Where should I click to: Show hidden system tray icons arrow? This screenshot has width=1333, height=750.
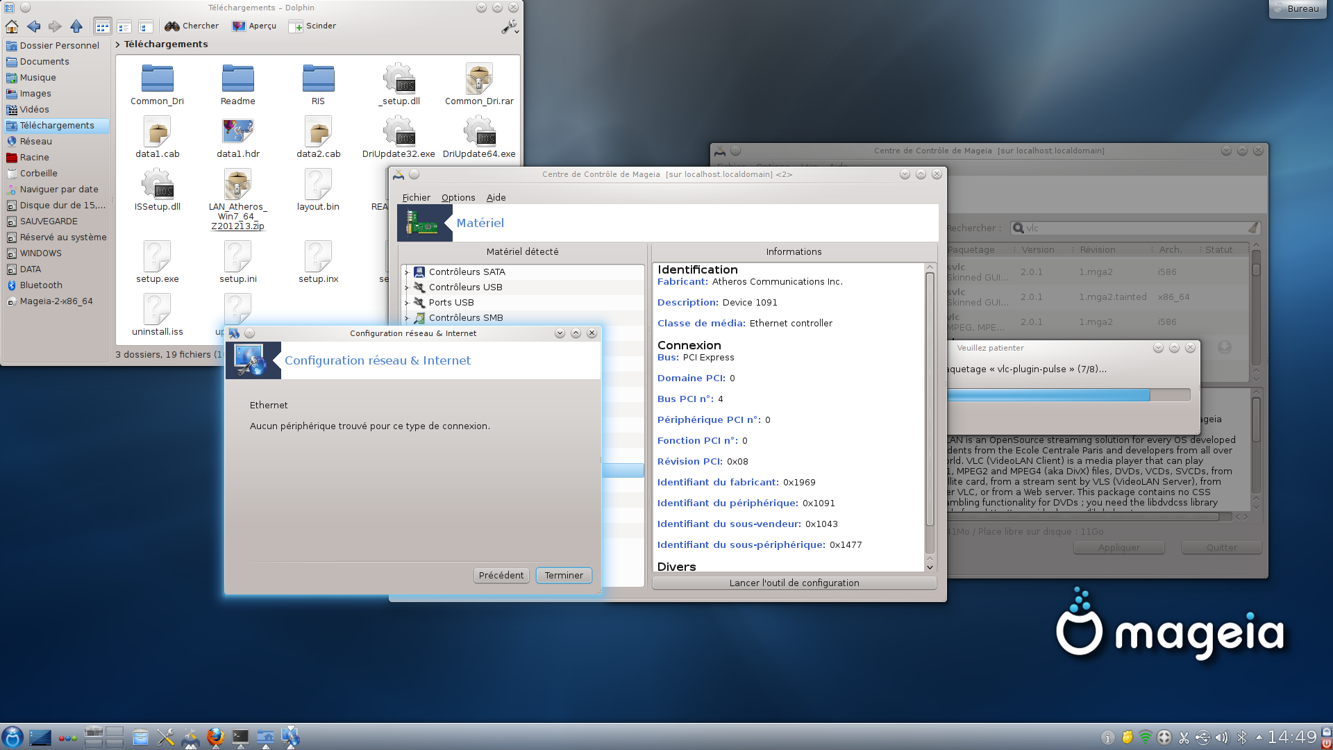pos(1259,737)
